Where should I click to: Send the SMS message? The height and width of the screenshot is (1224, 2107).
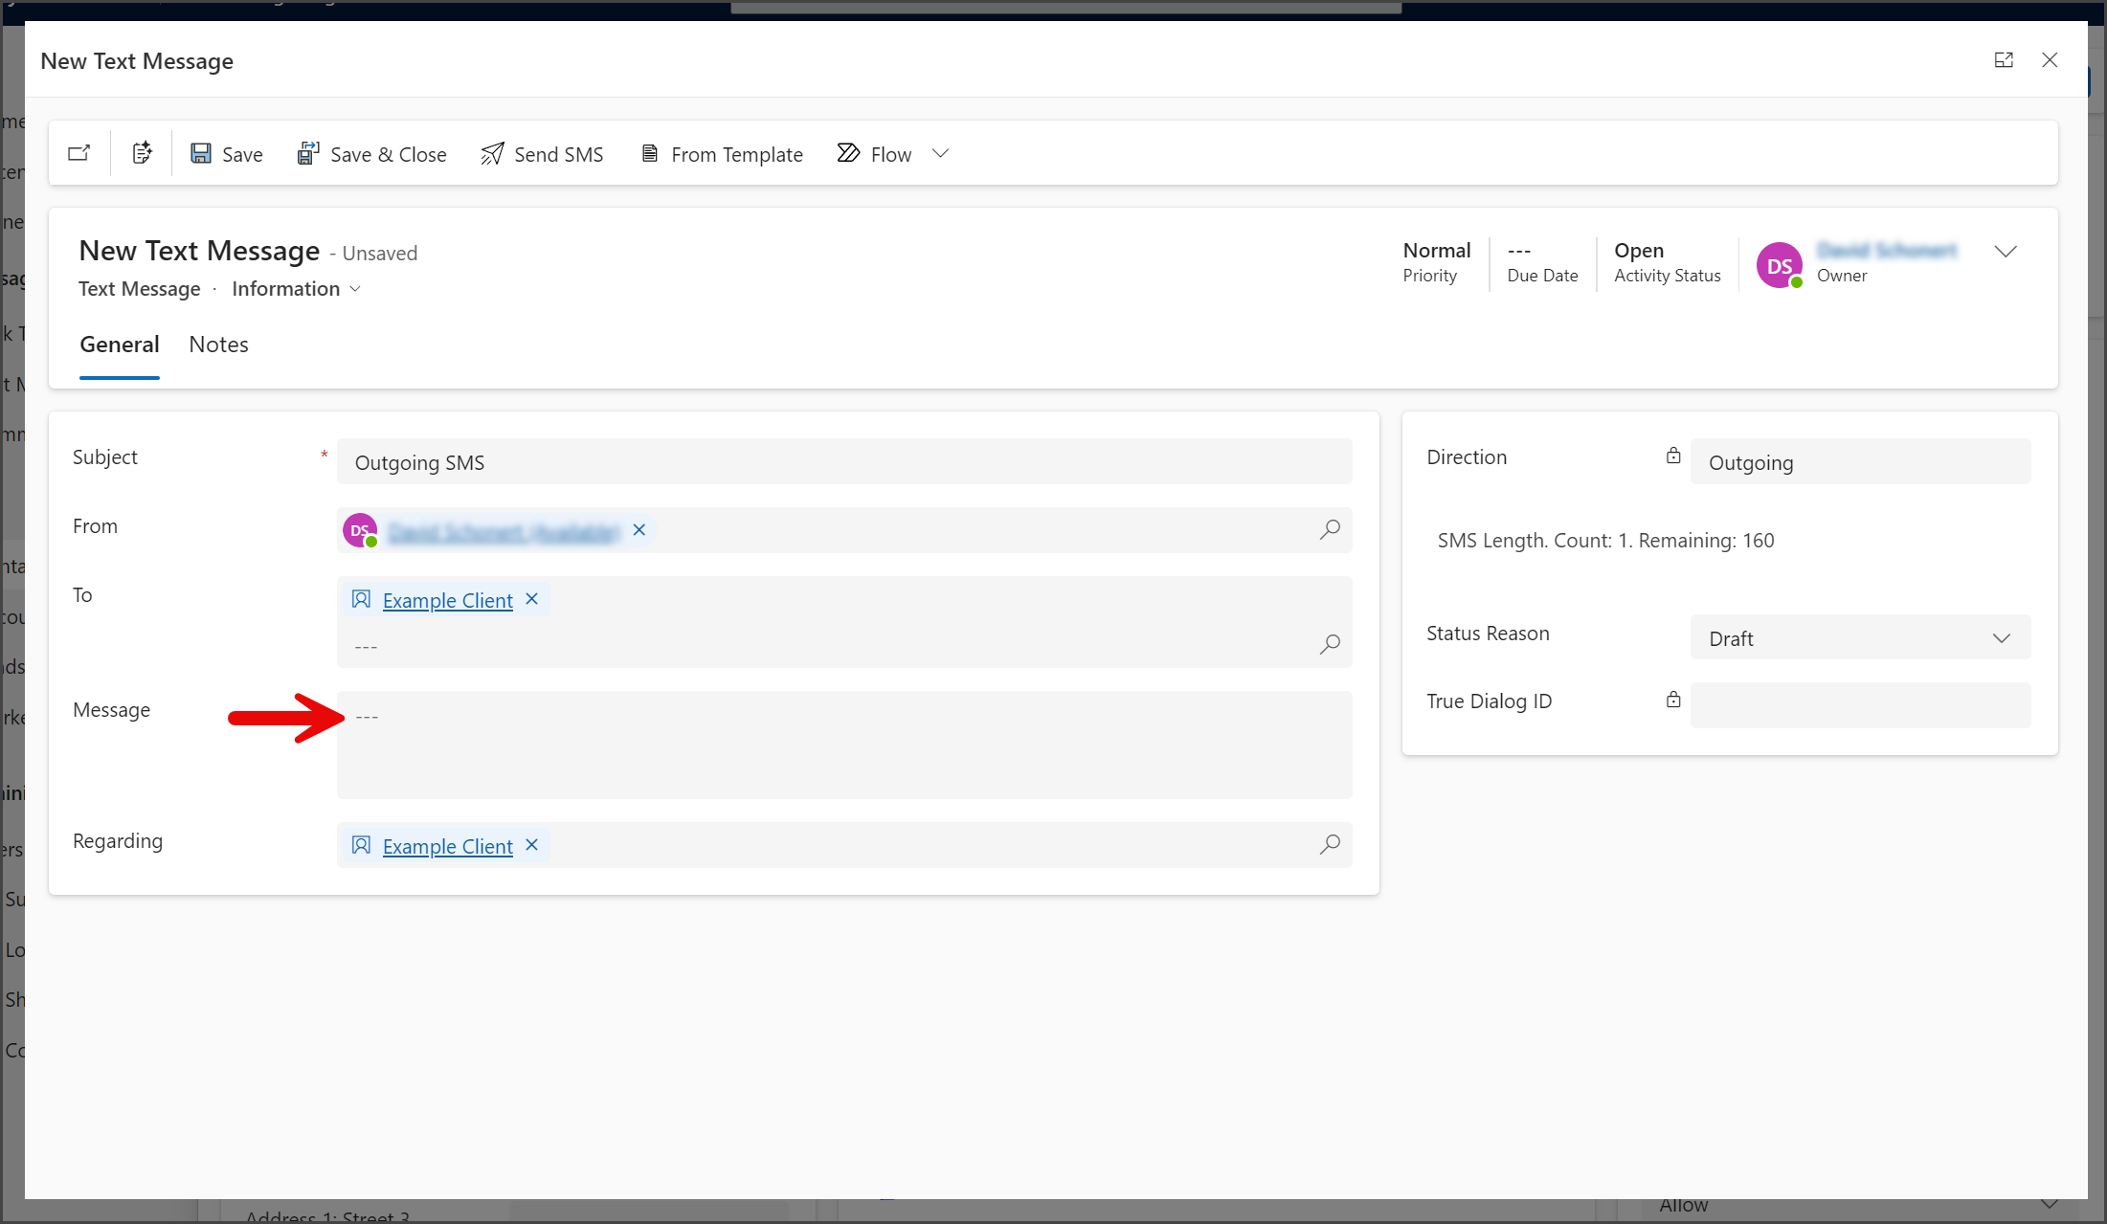(542, 154)
